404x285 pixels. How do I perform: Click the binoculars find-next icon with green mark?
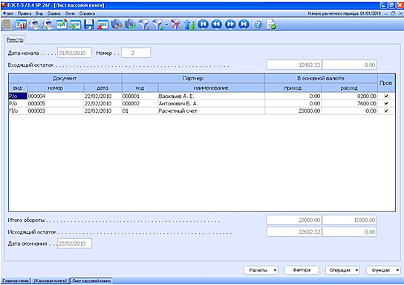(x=130, y=24)
